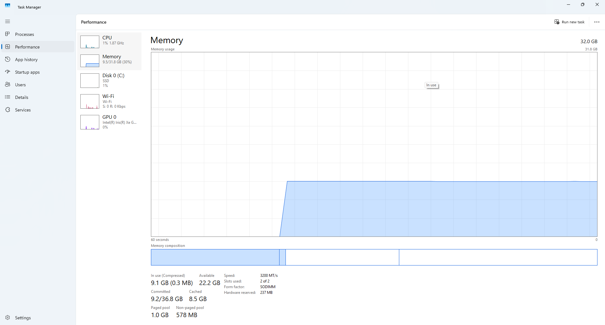This screenshot has width=605, height=325.
Task: Click the Performance pulse icon
Action: [8, 47]
